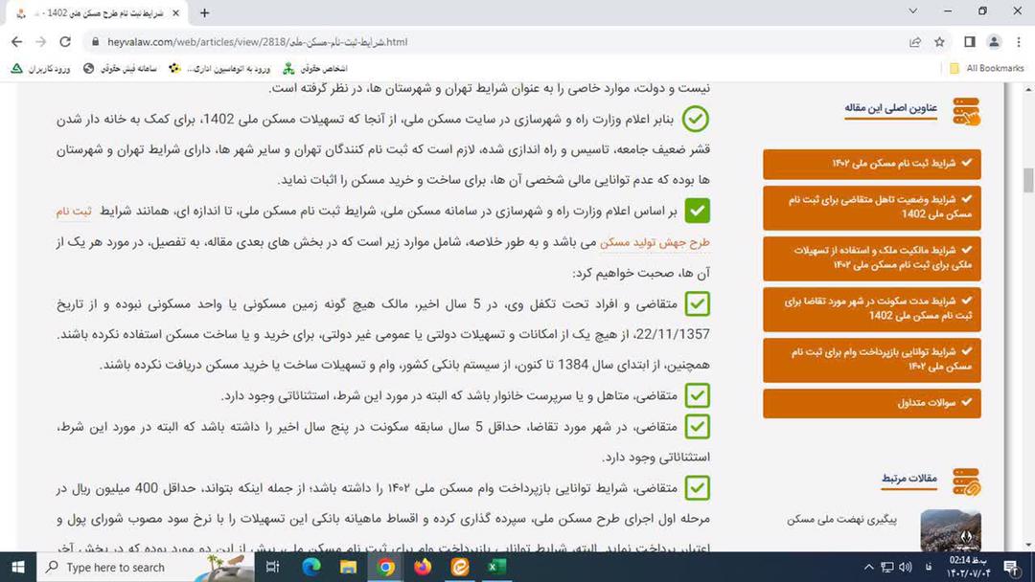Image resolution: width=1035 pixels, height=582 pixels.
Task: Open the Chrome three-dot menu
Action: [1018, 42]
